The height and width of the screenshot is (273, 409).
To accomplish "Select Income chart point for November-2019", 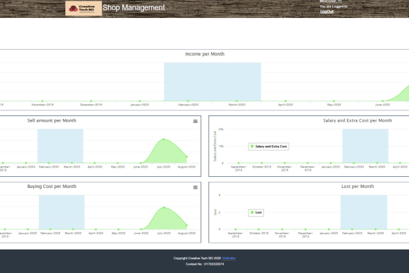I will click(x=42, y=101).
